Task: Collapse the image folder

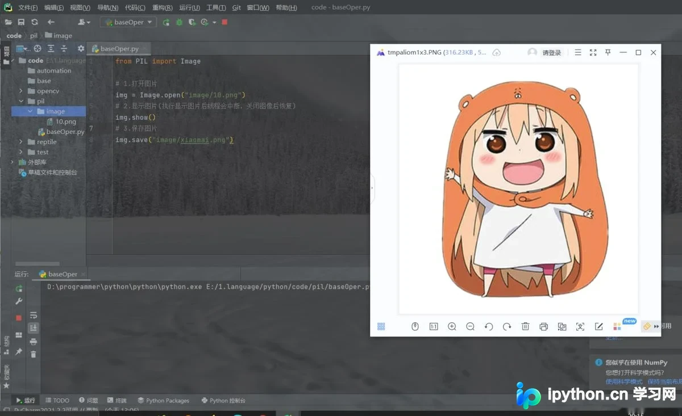Action: [30, 111]
